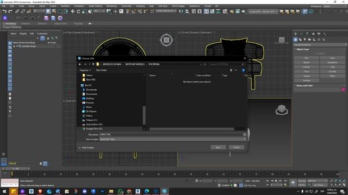Screen dimensions: 348x195
Task: Select Google Drive (G:) in folder tree
Action: (94, 129)
